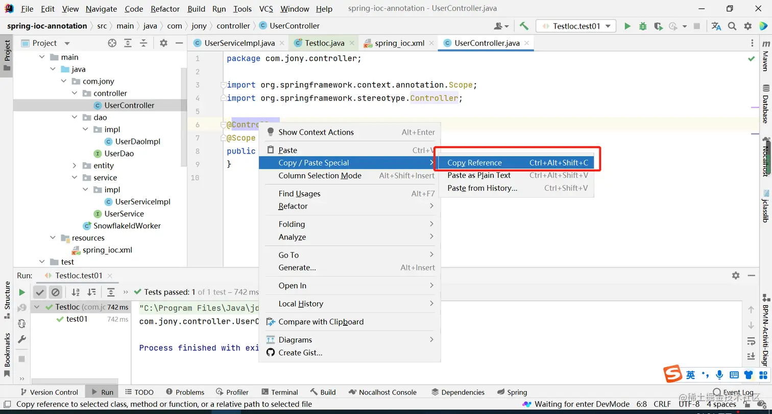
Task: Hide the Run tool window
Action: point(752,275)
